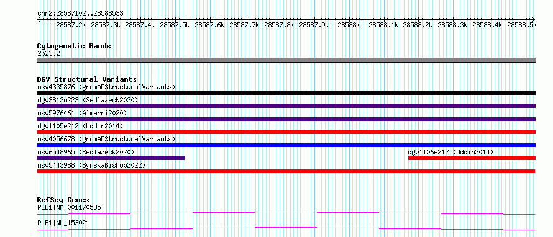The image size is (553, 237).
Task: Click the 2p23.2 band label
Action: [x=48, y=53]
